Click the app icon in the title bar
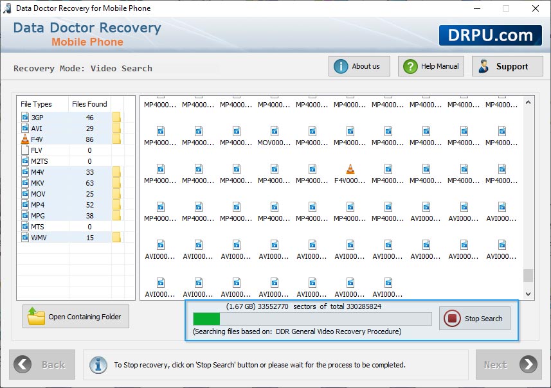 [7, 8]
